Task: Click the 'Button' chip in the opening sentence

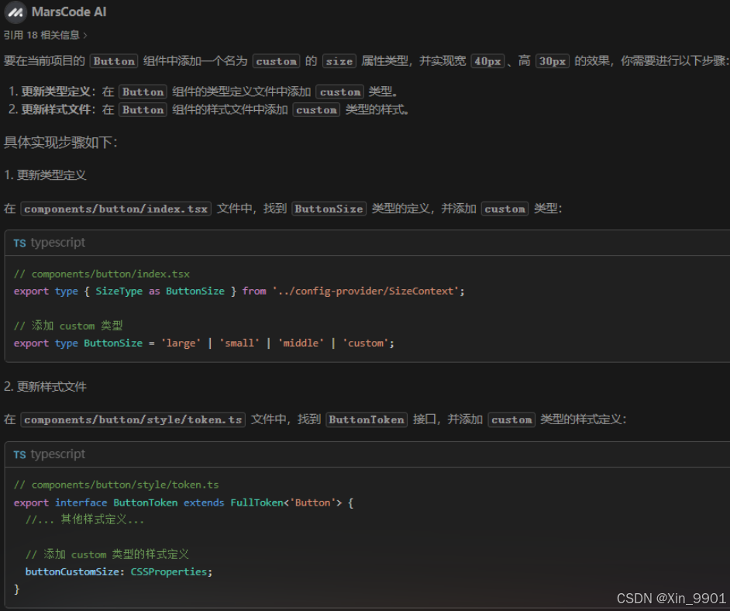Action: [x=114, y=61]
